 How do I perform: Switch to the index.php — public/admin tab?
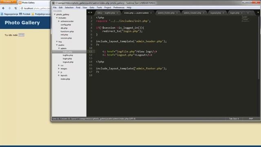click(x=136, y=13)
